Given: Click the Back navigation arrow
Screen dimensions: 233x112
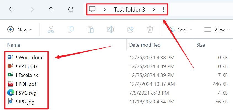Looking at the screenshot, I should pyautogui.click(x=11, y=9).
